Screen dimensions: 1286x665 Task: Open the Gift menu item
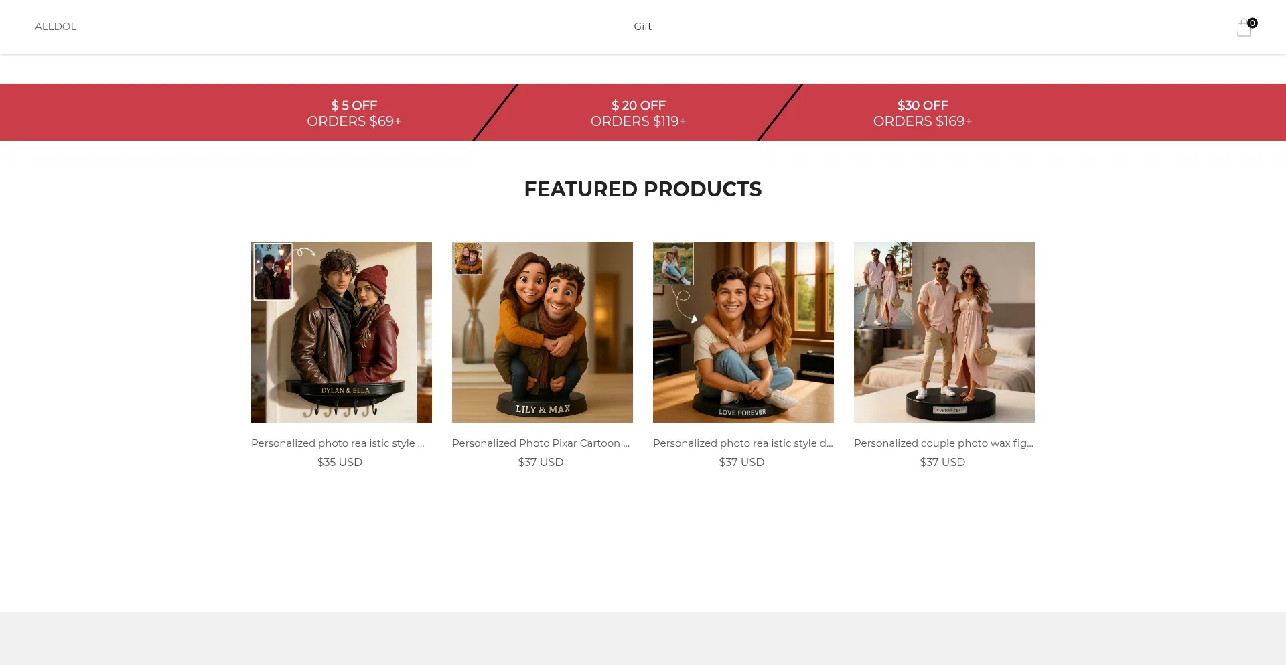point(642,27)
